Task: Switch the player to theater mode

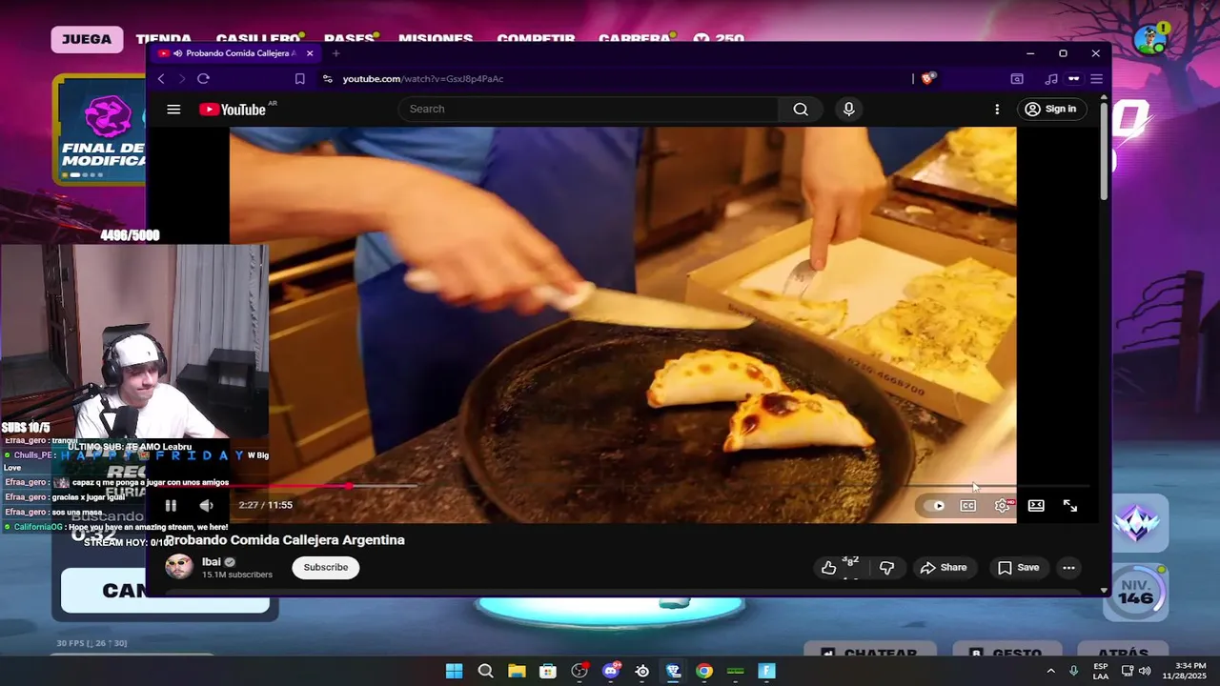Action: pos(1036,506)
